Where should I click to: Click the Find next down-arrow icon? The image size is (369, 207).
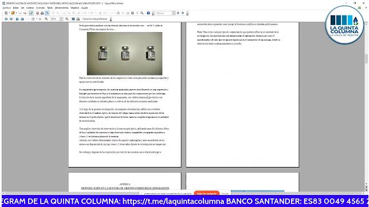178,13
